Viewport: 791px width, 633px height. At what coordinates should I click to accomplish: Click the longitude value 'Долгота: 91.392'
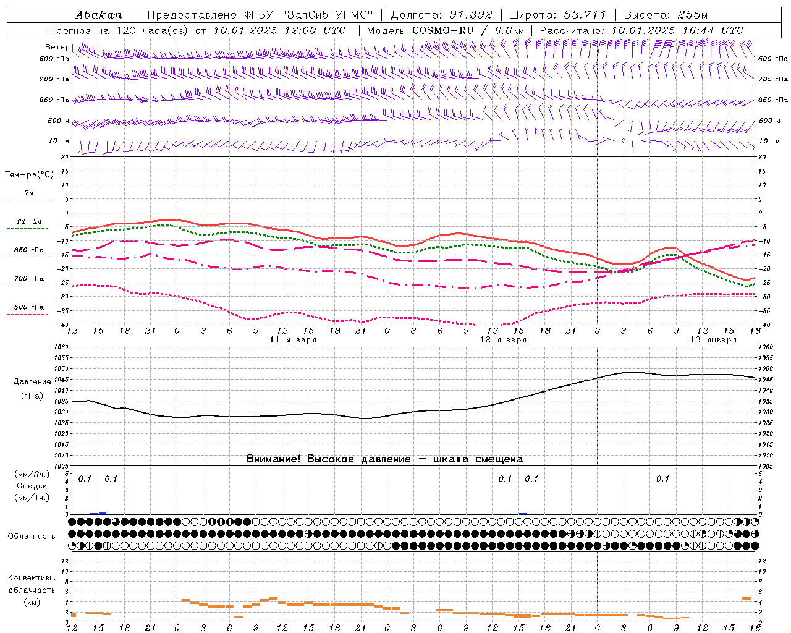click(442, 15)
